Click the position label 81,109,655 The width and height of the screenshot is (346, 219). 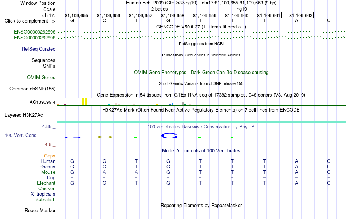(76, 15)
